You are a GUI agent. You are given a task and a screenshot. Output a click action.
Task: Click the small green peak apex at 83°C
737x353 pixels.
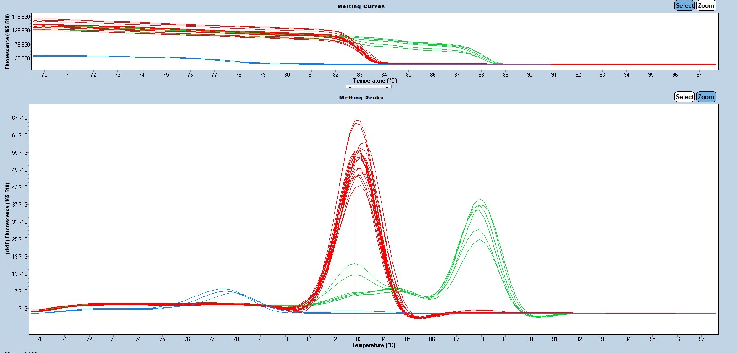[x=355, y=264]
